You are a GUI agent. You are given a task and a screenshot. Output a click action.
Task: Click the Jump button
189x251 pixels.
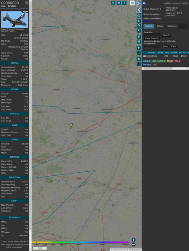(165, 46)
